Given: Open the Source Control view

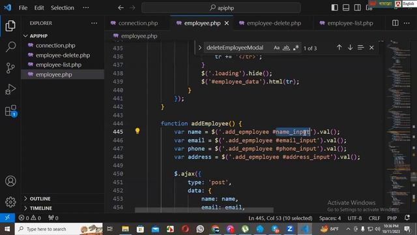Looking at the screenshot, I should coord(10,68).
